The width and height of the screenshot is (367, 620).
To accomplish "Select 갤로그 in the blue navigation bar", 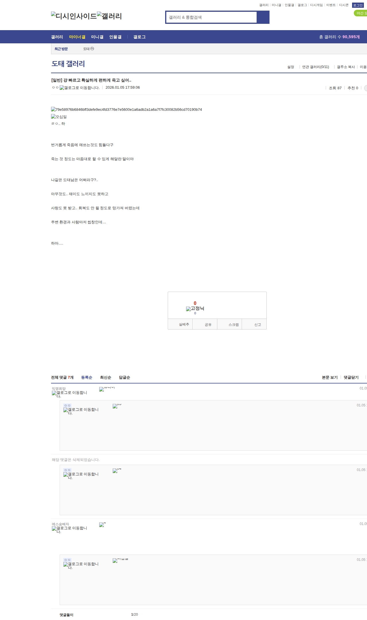I will [139, 37].
